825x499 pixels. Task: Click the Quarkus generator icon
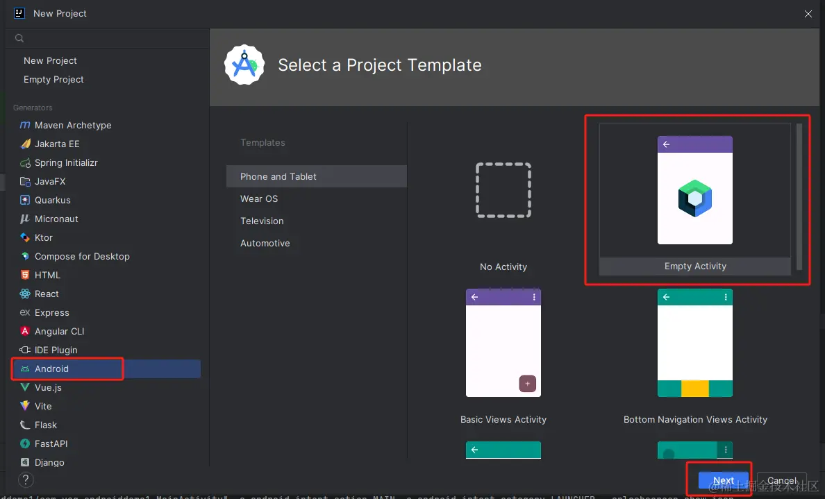tap(25, 200)
